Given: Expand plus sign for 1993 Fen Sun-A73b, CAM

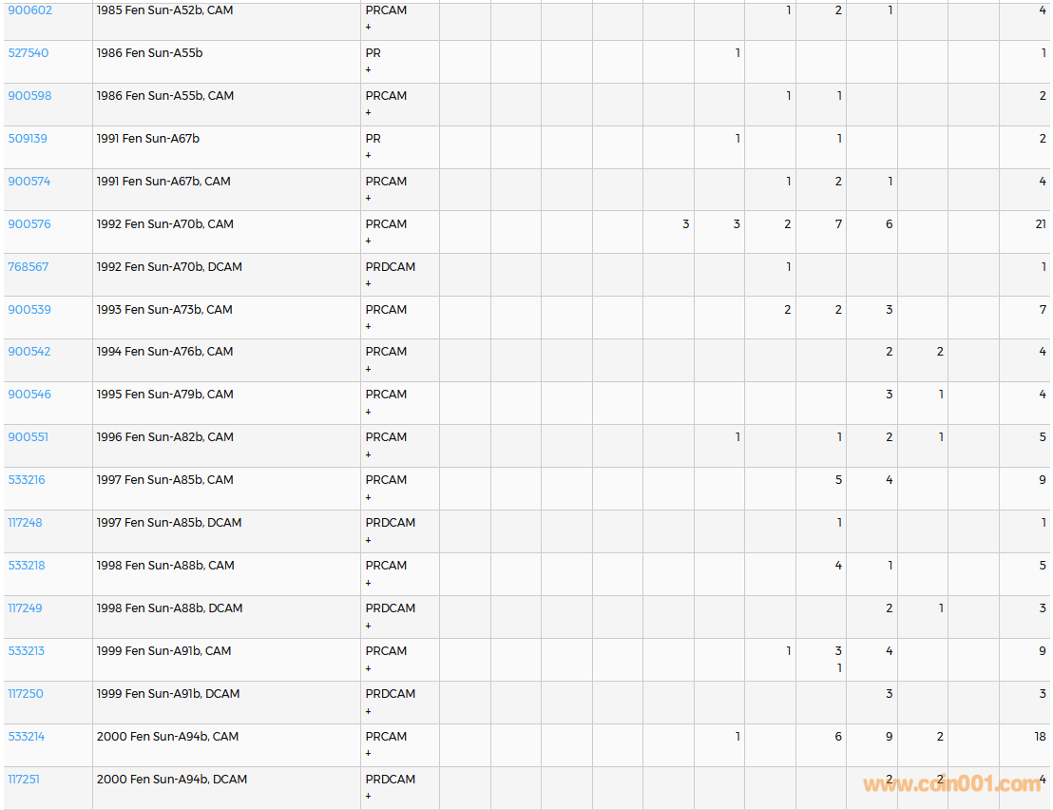Looking at the screenshot, I should pyautogui.click(x=369, y=327).
